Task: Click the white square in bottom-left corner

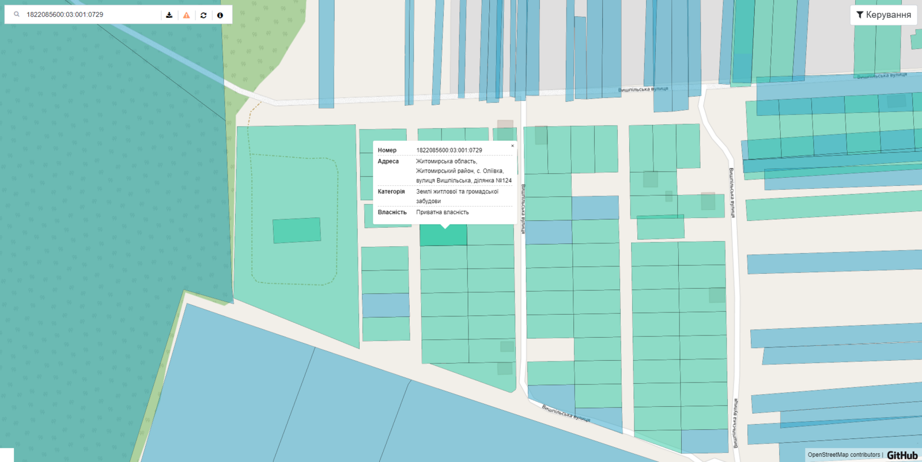Action: coord(6,455)
